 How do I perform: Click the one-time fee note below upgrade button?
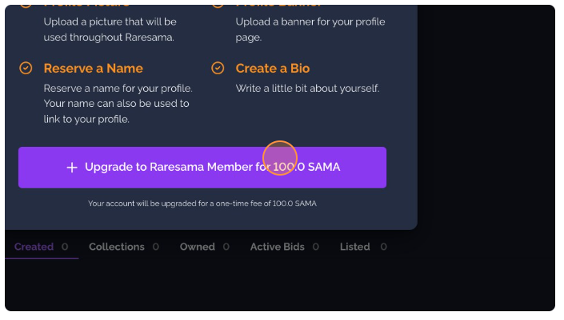(x=202, y=203)
